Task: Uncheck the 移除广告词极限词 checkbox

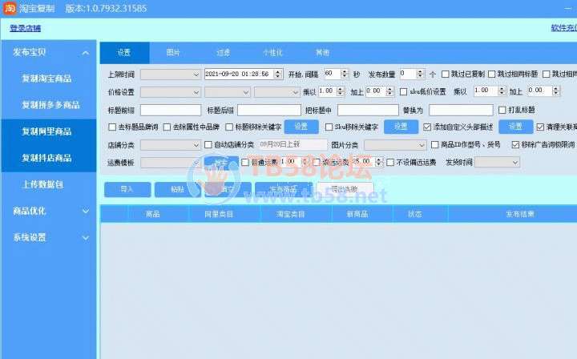Action: [x=515, y=145]
